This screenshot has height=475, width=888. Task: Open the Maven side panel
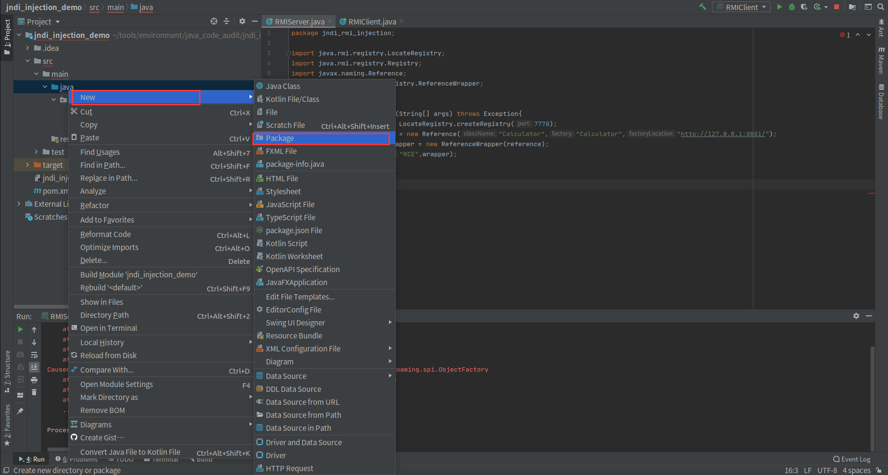pyautogui.click(x=881, y=61)
